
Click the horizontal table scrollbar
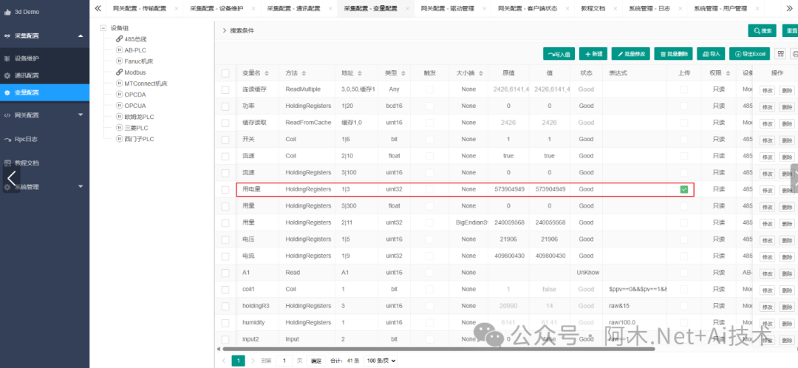tap(437, 349)
